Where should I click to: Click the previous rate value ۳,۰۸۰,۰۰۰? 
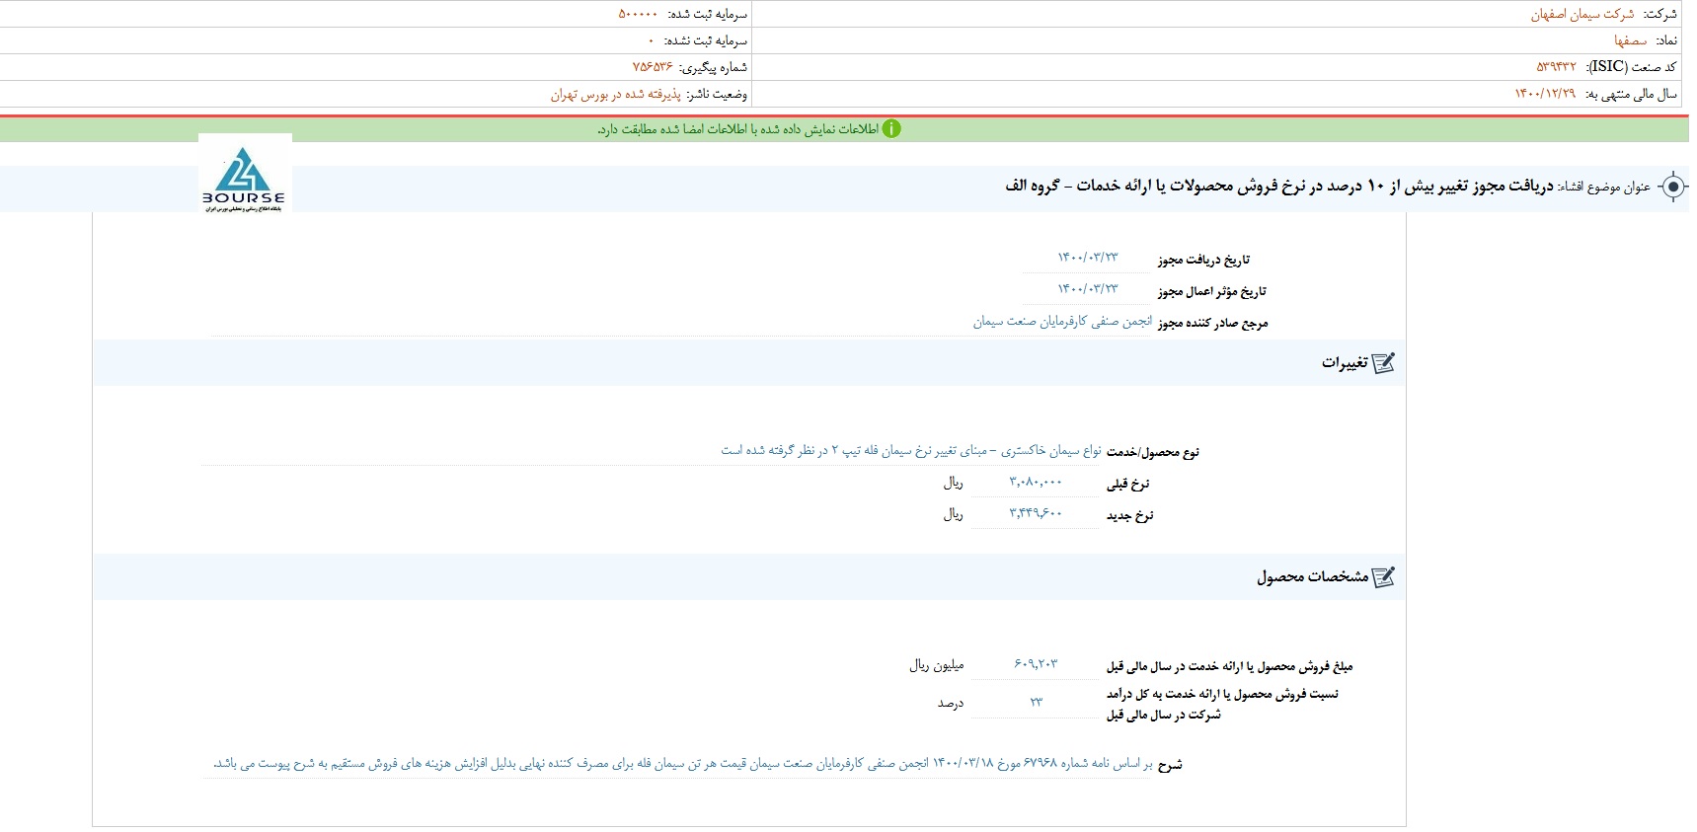(1035, 482)
